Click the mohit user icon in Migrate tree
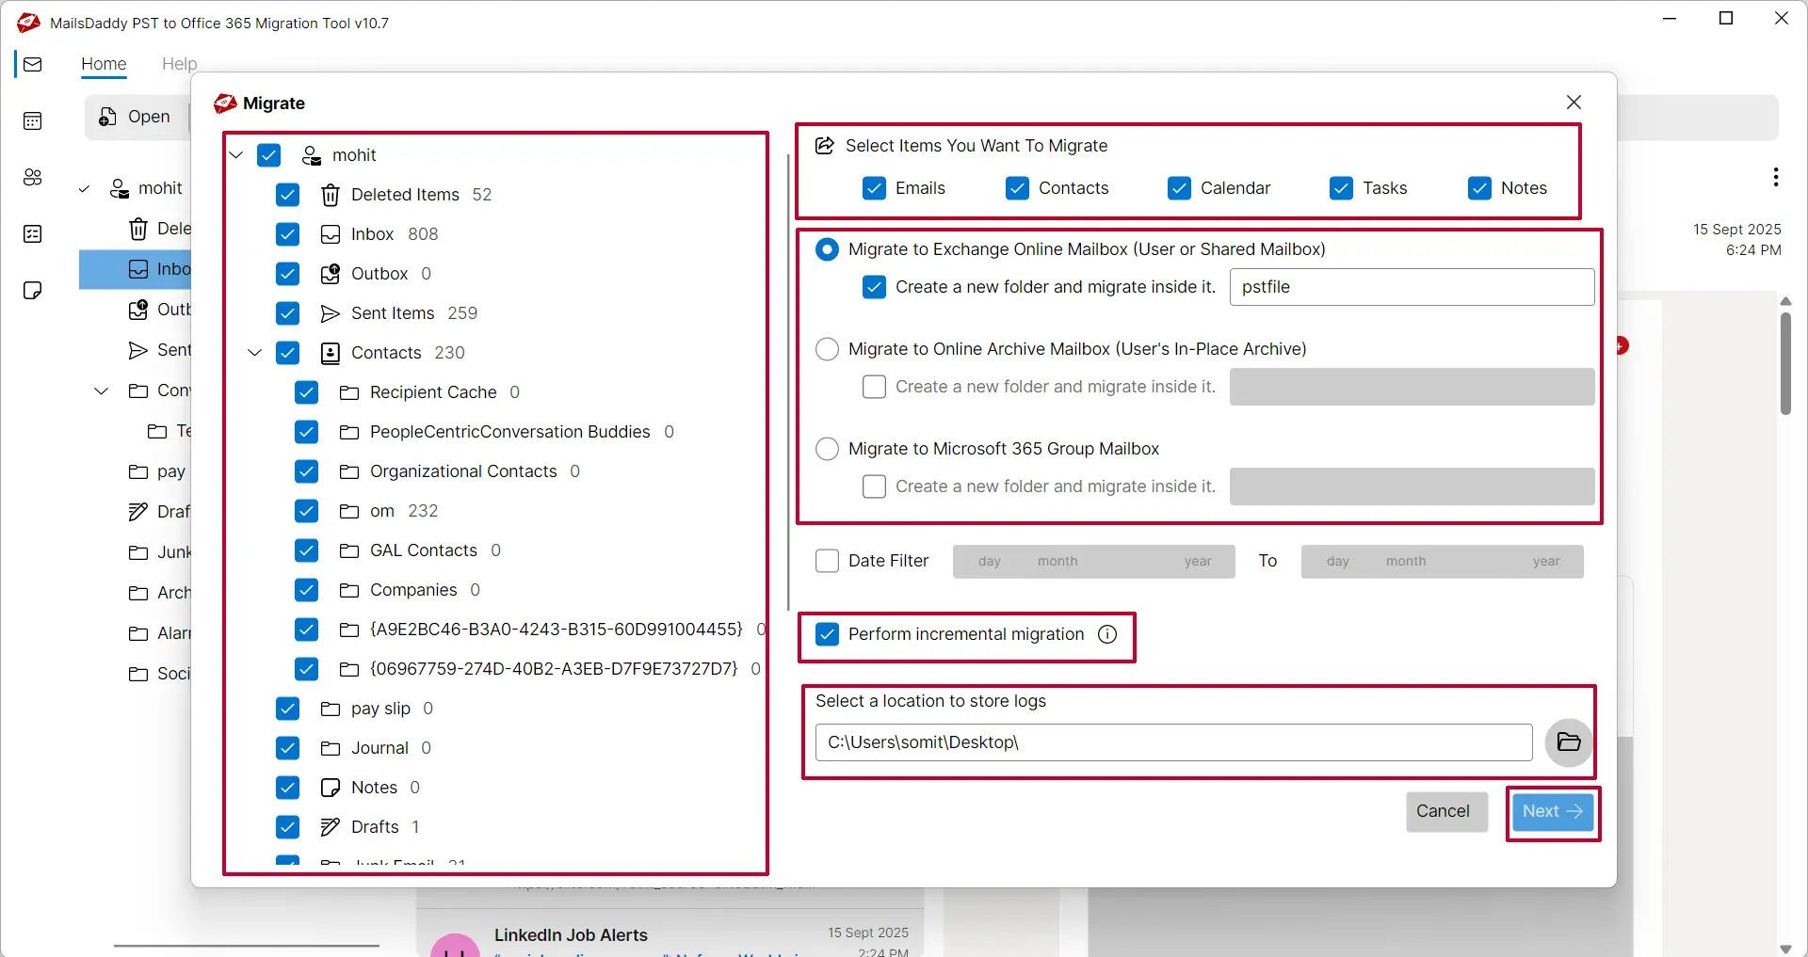1808x957 pixels. click(312, 155)
